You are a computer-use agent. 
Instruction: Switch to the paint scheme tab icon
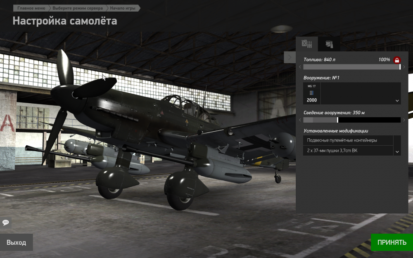click(x=329, y=44)
